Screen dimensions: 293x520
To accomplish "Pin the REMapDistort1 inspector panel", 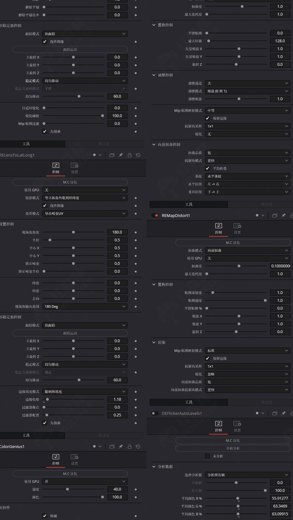I will pyautogui.click(x=283, y=215).
